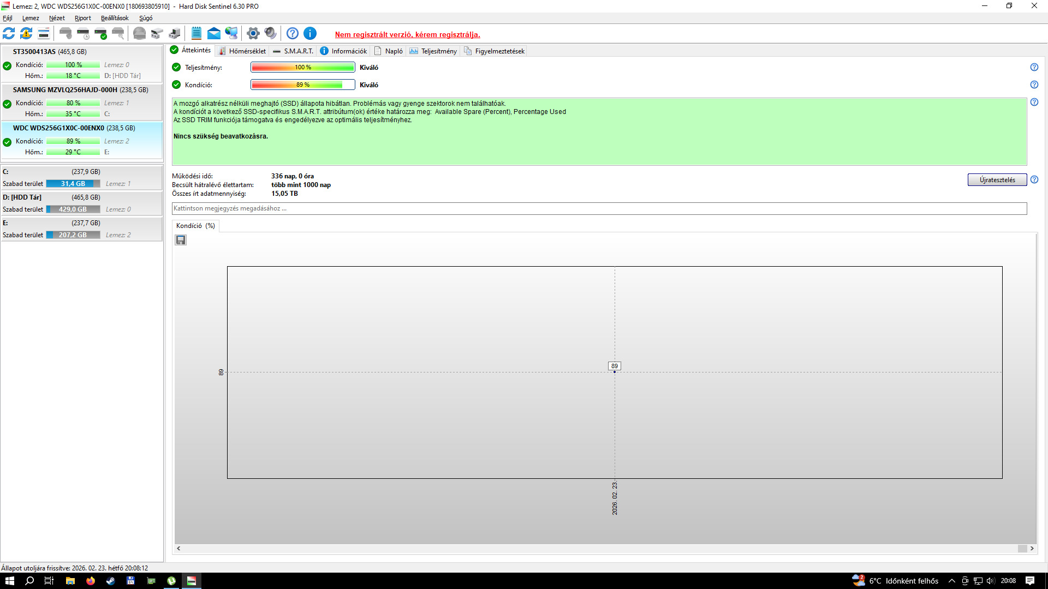Image resolution: width=1048 pixels, height=589 pixels.
Task: Click the refresh-with-warning toolbar icon
Action: pos(26,33)
